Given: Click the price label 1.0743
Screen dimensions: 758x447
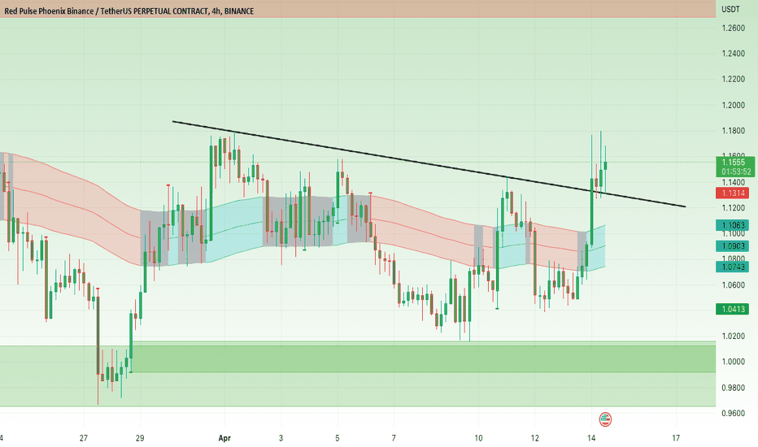Looking at the screenshot, I should tap(732, 267).
